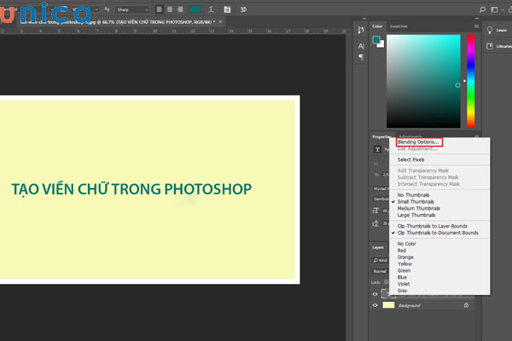This screenshot has height=341, width=512.
Task: Toggle visibility of the text layer
Action: click(x=375, y=294)
